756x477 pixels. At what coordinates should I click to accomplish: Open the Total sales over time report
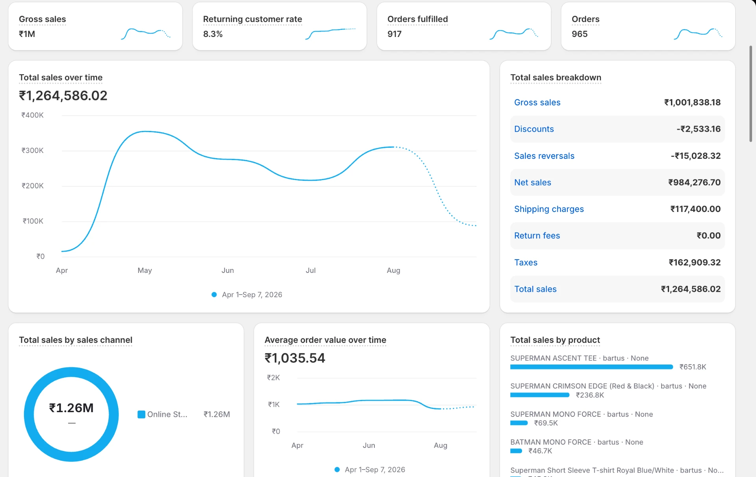61,77
